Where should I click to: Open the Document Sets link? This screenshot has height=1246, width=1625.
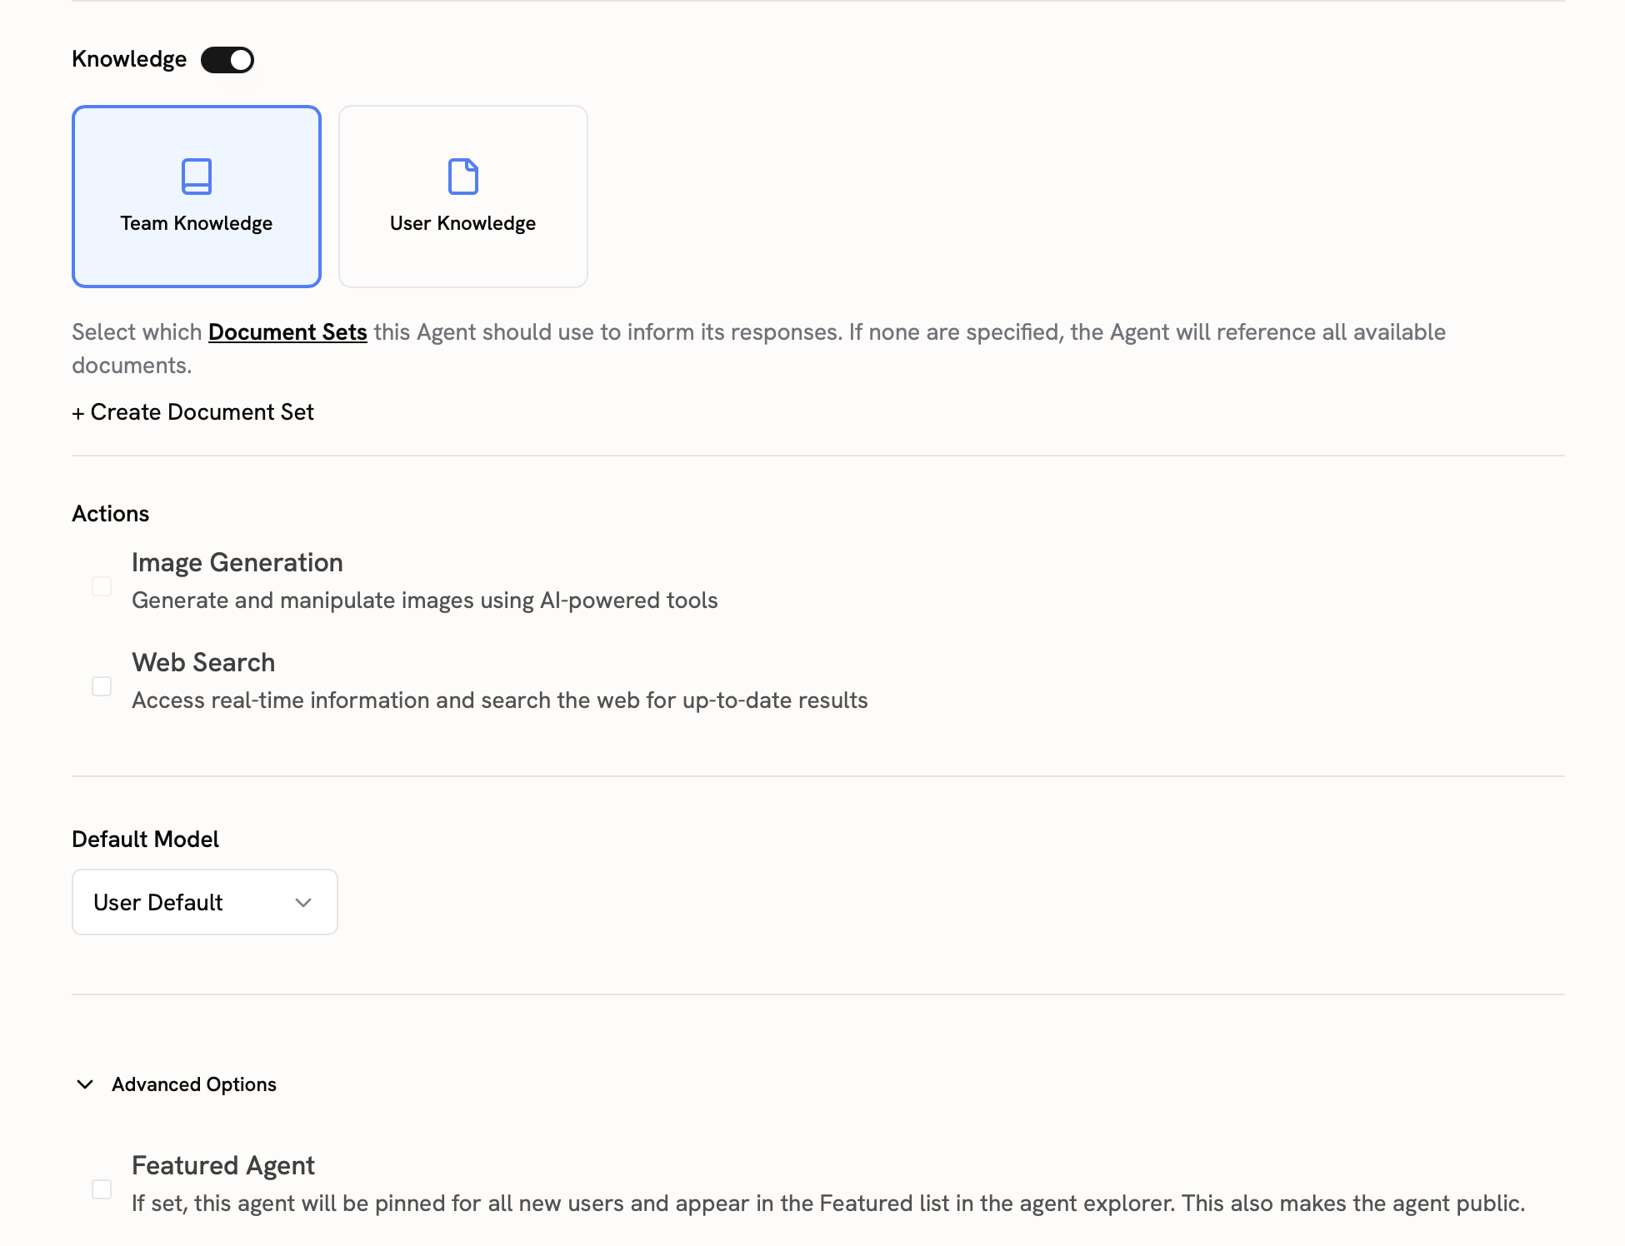pos(287,331)
